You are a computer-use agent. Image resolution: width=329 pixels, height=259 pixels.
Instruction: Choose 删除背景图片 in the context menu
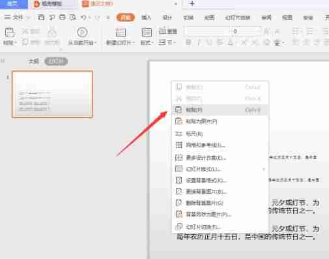click(x=220, y=203)
